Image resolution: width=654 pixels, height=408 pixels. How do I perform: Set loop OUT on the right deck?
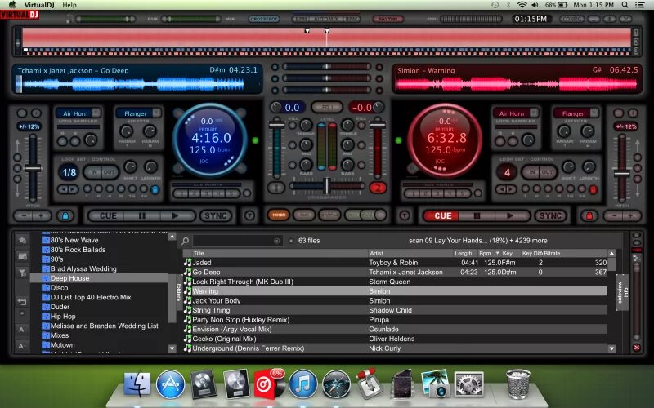click(x=547, y=172)
